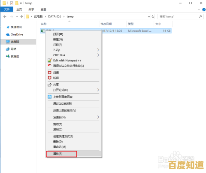Viewport: 206px width, 173px height.
Task: Click the folder icon at title bar left
Action: pos(4,3)
